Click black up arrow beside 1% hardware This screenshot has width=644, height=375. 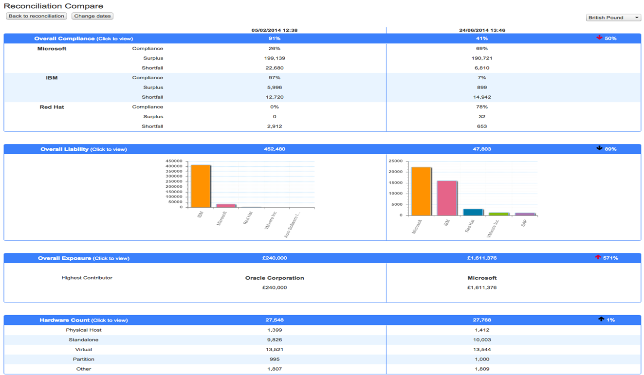coord(601,320)
